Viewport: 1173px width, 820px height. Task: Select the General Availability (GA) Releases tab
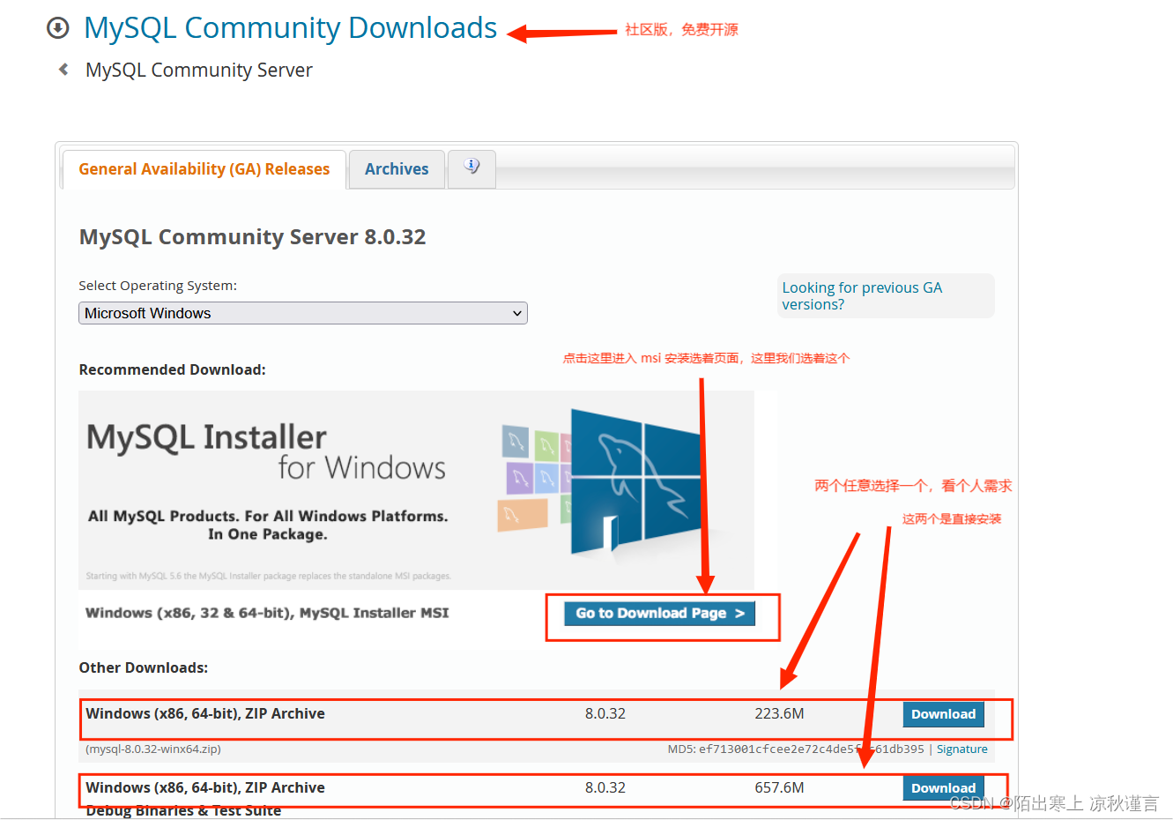[x=204, y=169]
